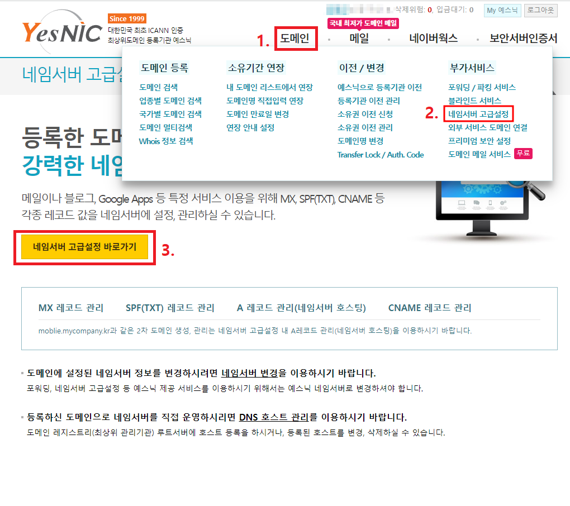Click the 국내 최저가 도메인 메일 badge
Viewport: 570px width, 506px height.
coord(363,23)
